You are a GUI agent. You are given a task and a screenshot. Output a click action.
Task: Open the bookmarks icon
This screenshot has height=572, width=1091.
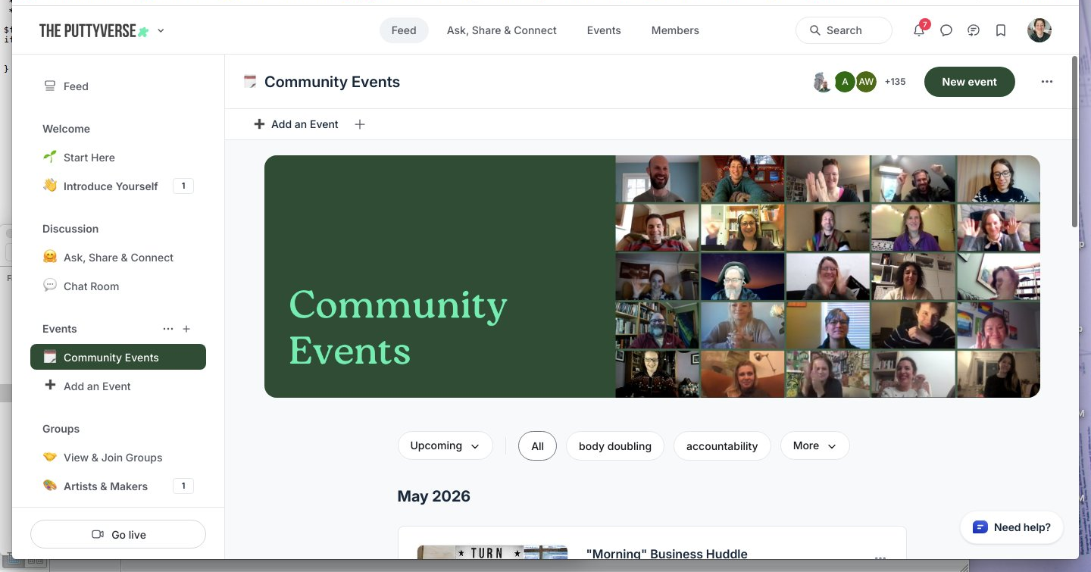tap(1001, 30)
